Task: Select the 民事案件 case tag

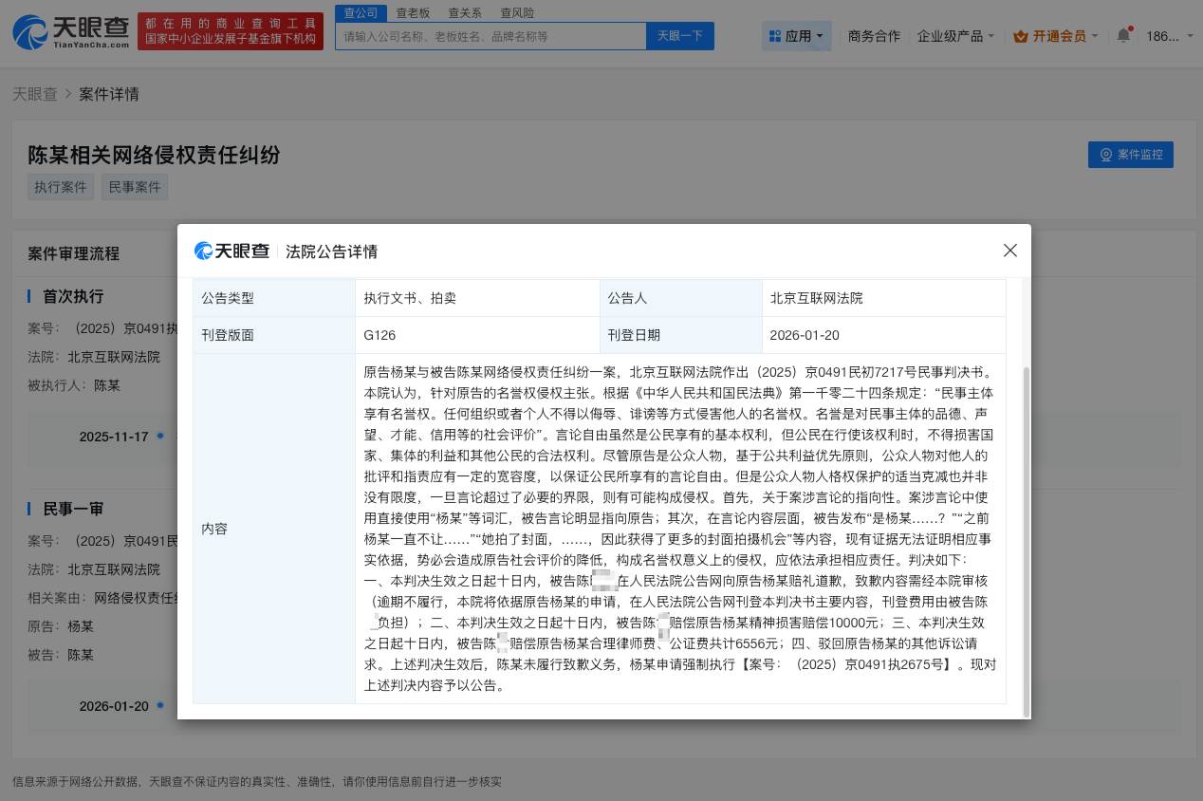Action: (x=134, y=187)
